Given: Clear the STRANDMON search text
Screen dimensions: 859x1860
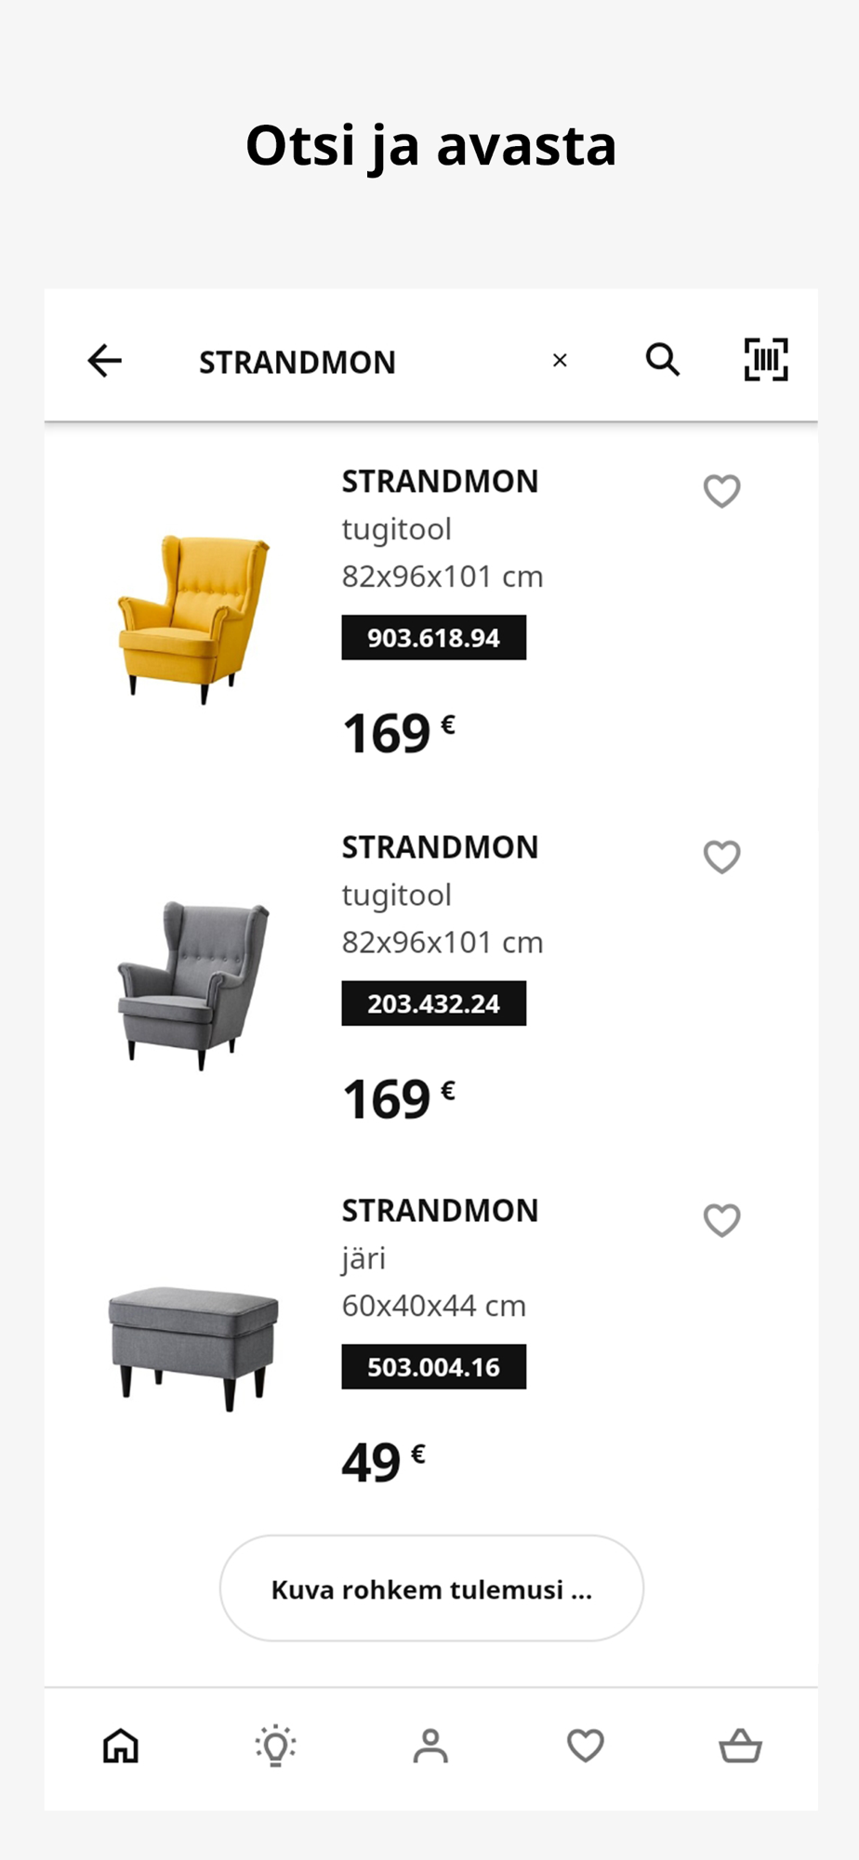Looking at the screenshot, I should (560, 360).
